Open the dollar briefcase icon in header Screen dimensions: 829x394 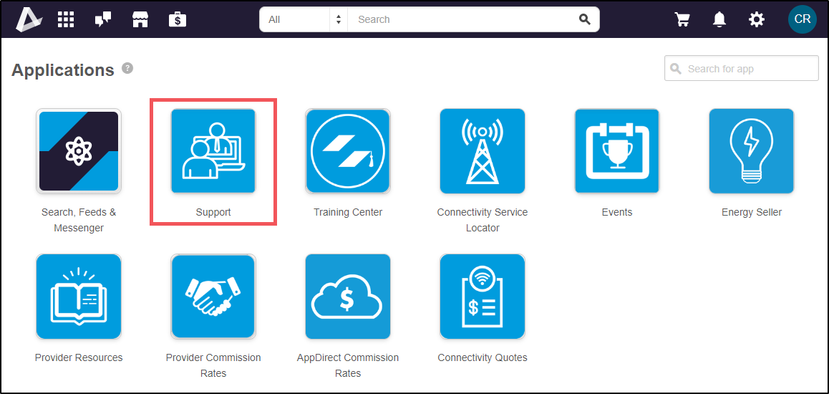tap(178, 19)
